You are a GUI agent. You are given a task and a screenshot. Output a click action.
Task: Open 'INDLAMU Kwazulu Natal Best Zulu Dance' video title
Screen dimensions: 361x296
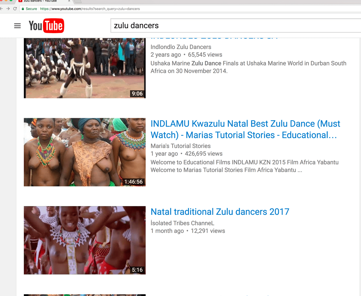coord(245,129)
